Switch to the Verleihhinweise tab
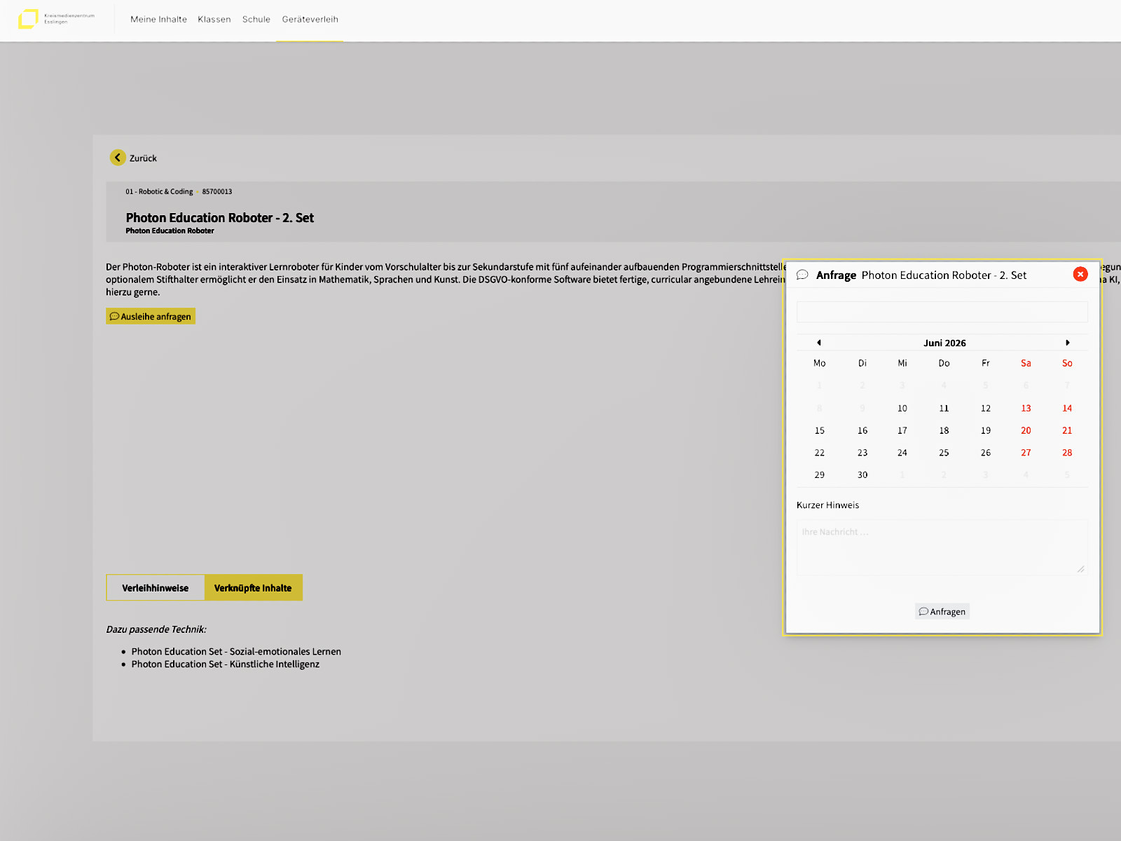 coord(156,588)
